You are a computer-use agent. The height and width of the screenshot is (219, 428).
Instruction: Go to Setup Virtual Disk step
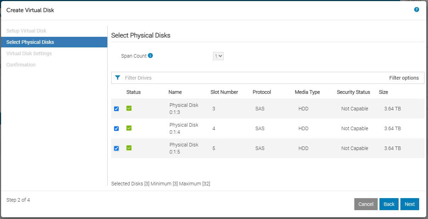pyautogui.click(x=26, y=31)
